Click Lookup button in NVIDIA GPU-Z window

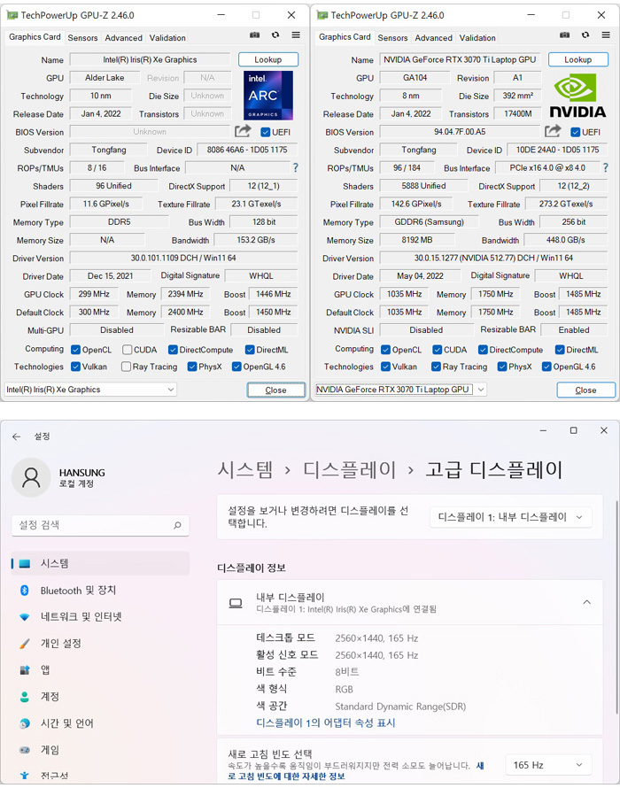point(577,59)
